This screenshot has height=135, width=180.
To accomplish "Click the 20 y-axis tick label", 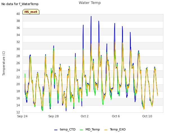I will pos(18,84).
